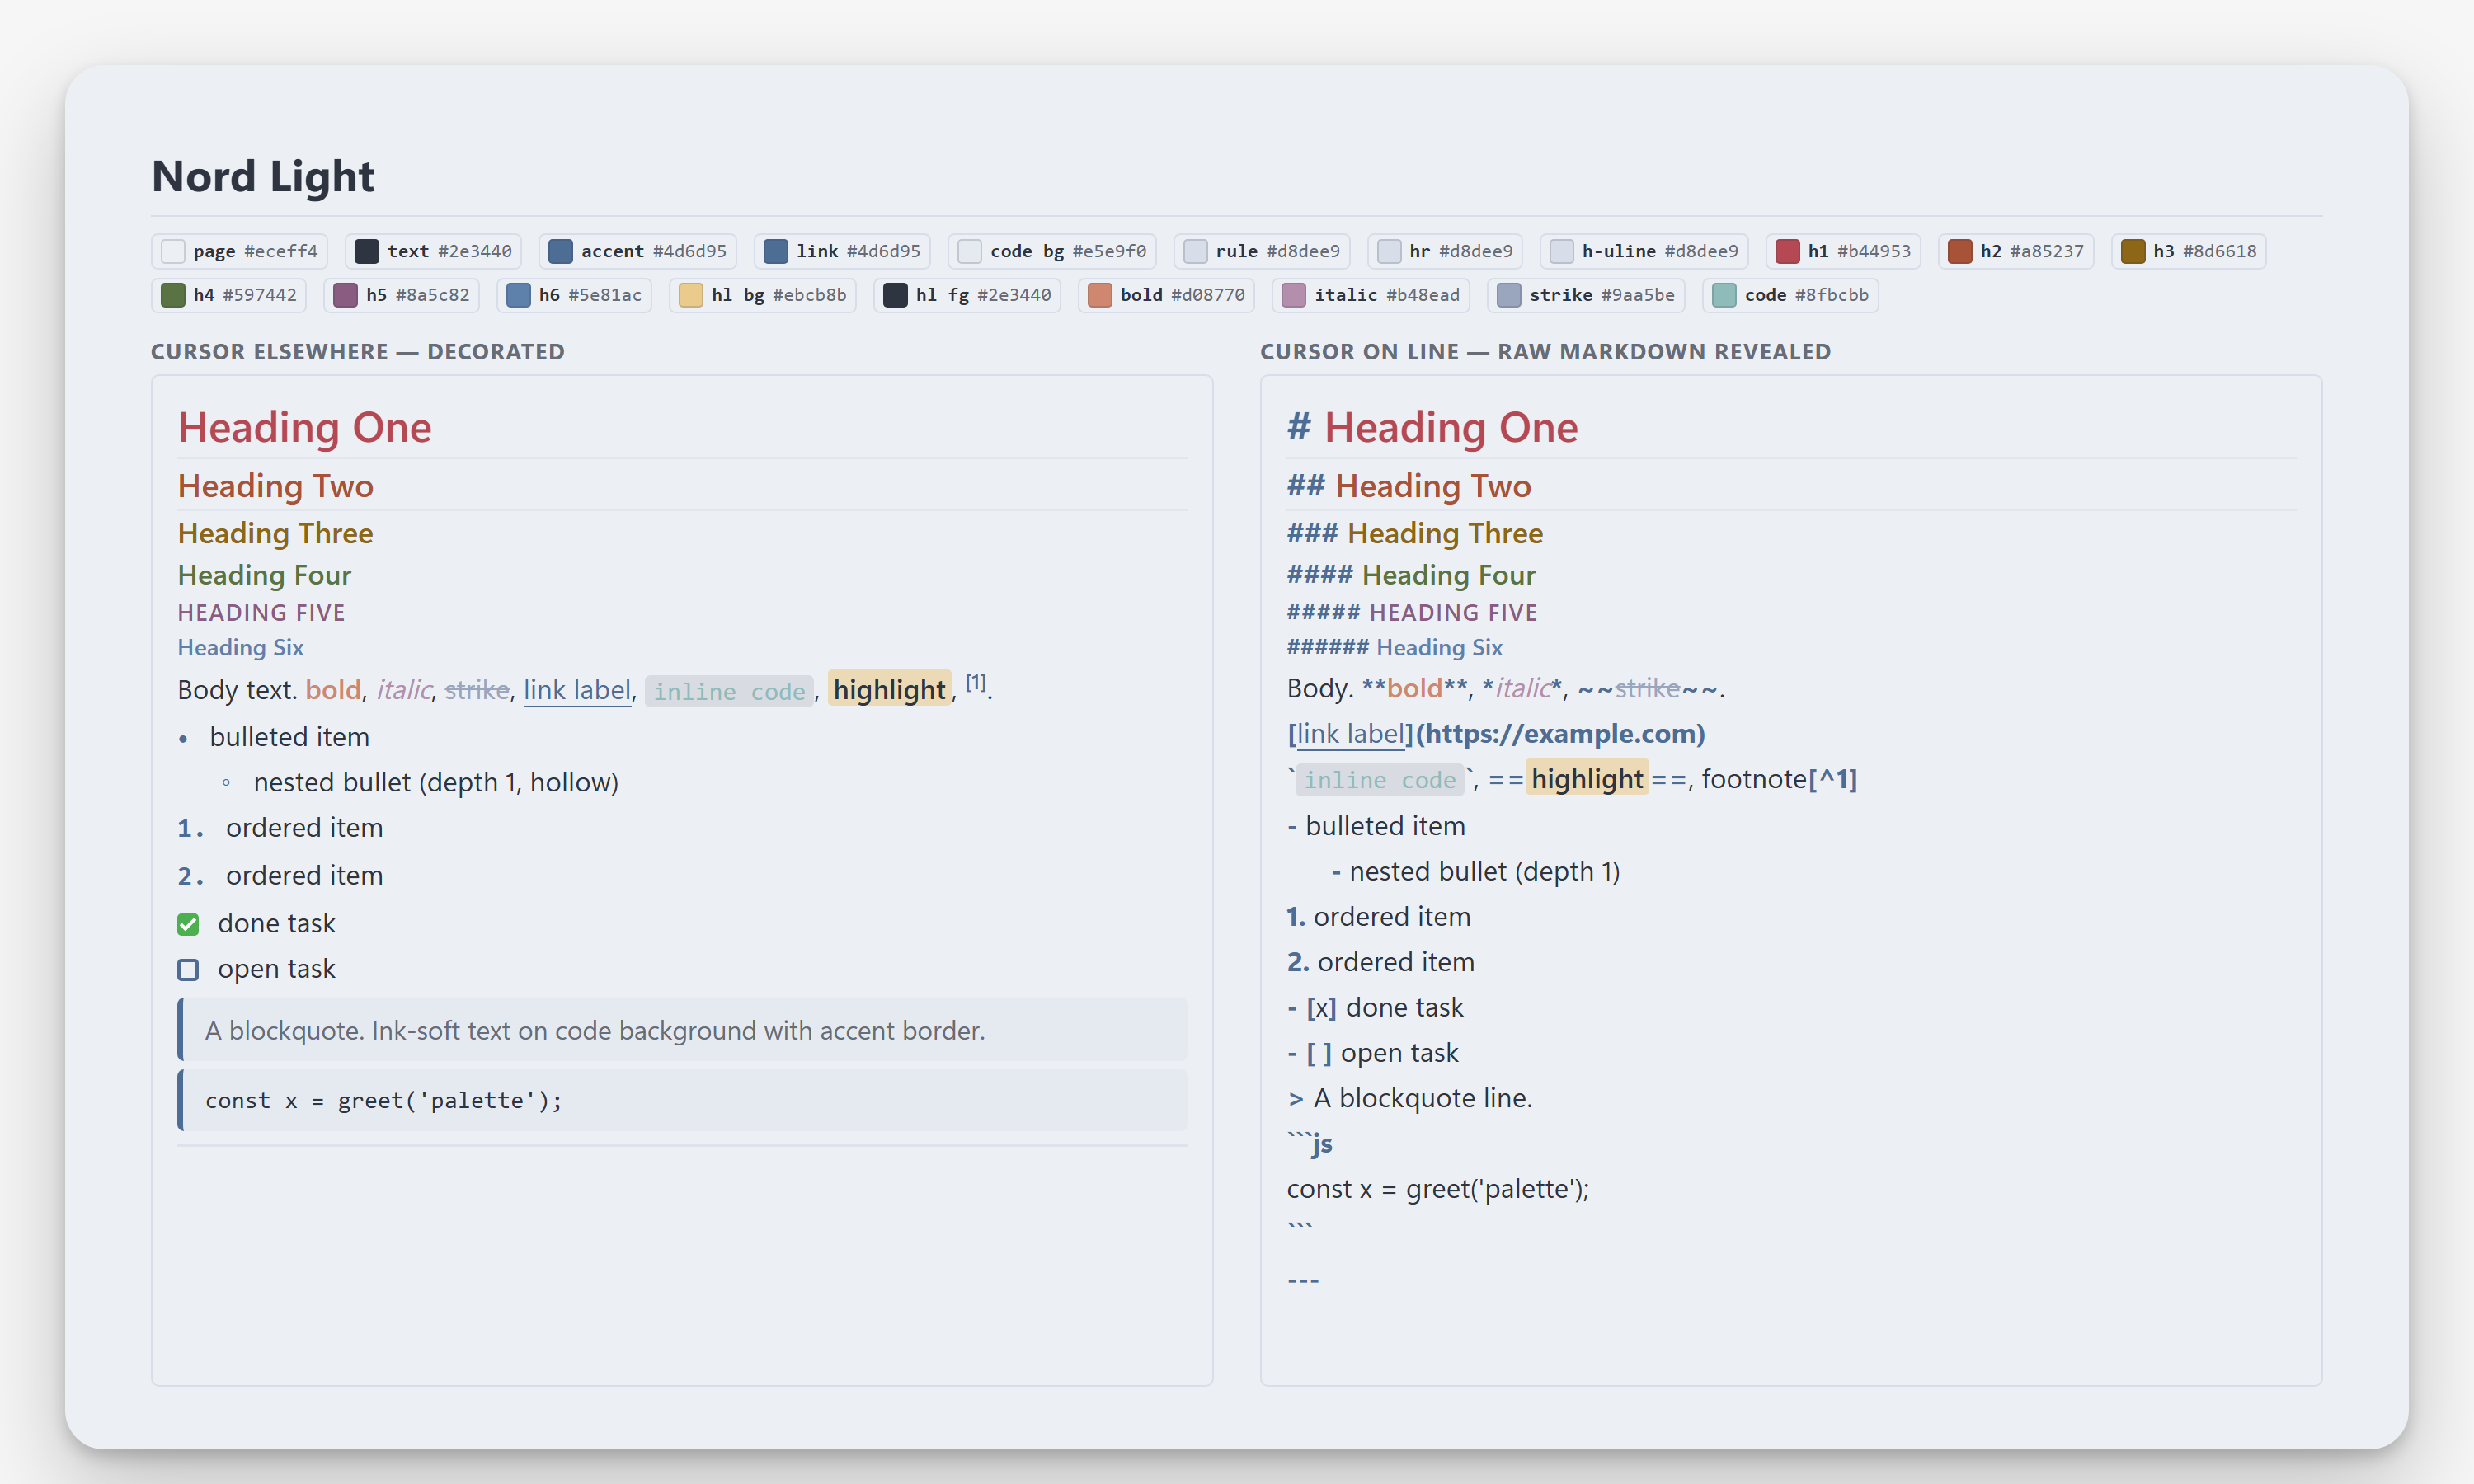This screenshot has height=1484, width=2474.
Task: Click the blockquote with accent border
Action: tap(682, 1030)
